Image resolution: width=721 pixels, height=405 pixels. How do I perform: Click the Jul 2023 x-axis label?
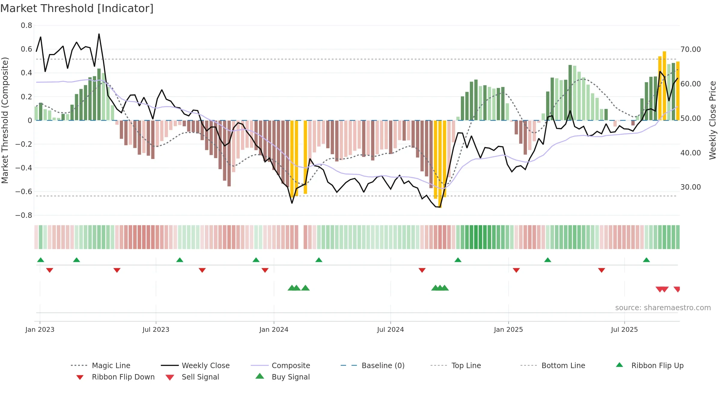pos(156,330)
